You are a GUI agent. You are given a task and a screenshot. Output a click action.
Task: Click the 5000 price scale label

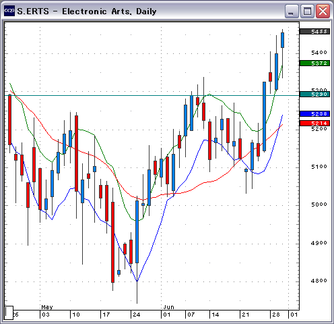(319, 205)
